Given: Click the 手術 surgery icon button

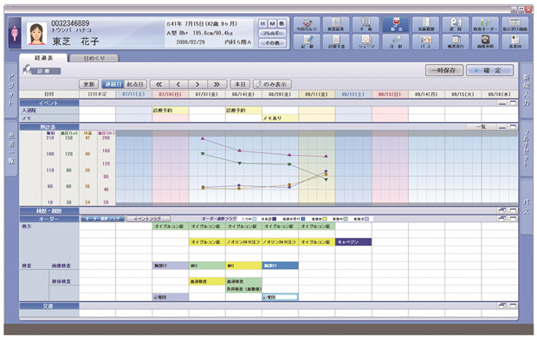Looking at the screenshot, I should (x=366, y=25).
